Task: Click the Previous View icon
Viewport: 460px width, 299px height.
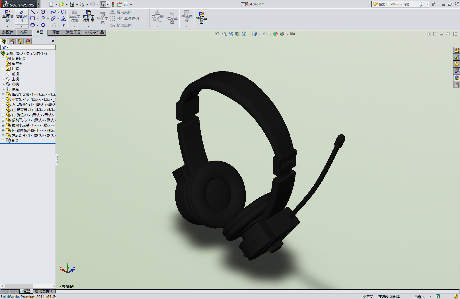Action: [231, 34]
